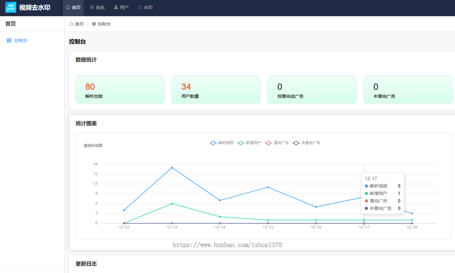Toggle the 看完广告 legend entry
The width and height of the screenshot is (455, 273).
coord(277,143)
